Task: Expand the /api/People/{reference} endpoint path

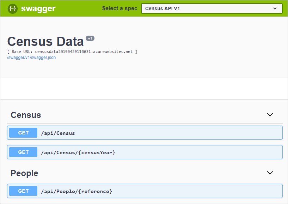Action: [x=76, y=191]
